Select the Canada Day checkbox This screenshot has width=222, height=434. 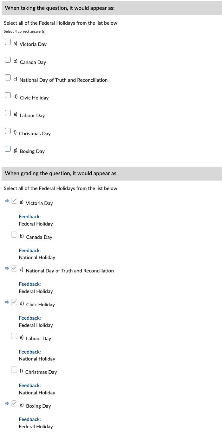pos(7,60)
